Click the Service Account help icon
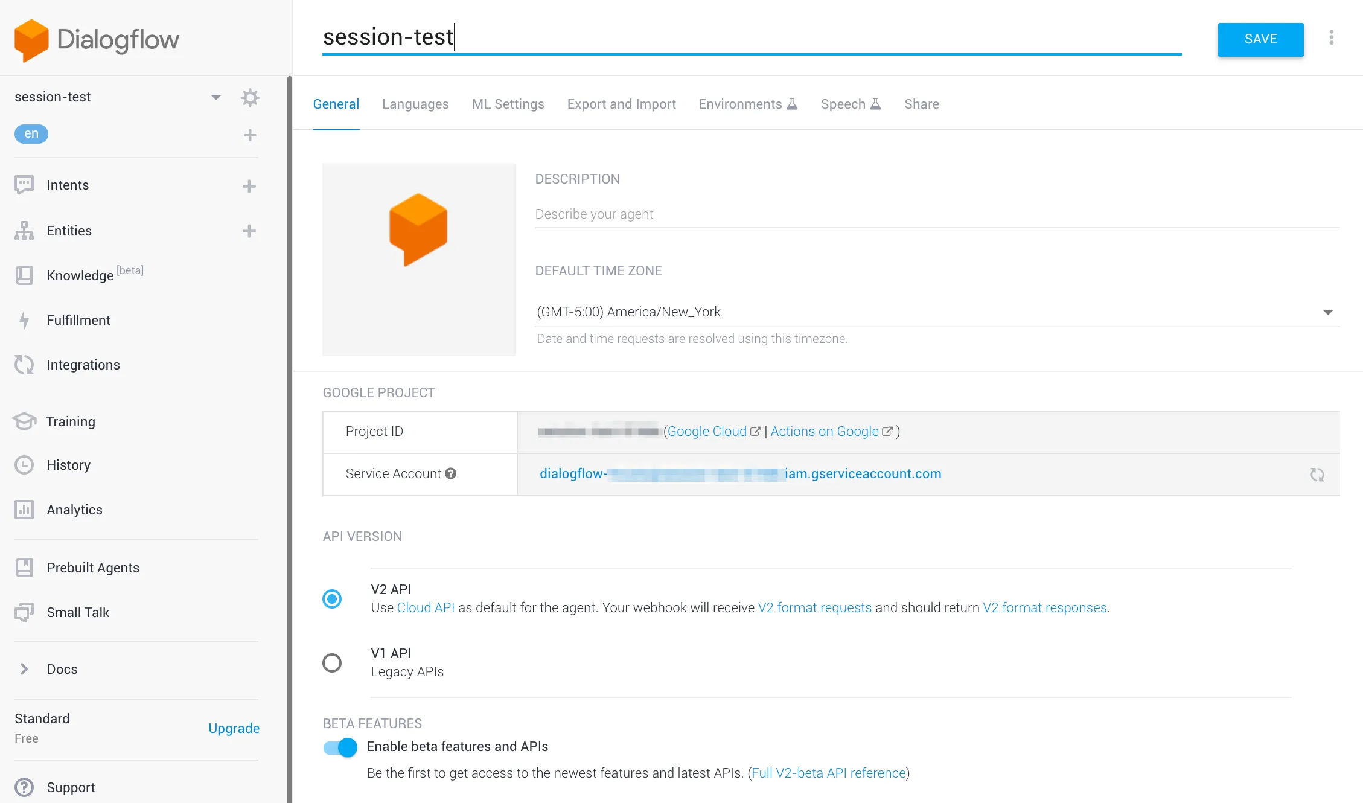Screen dimensions: 1363x803 (451, 474)
